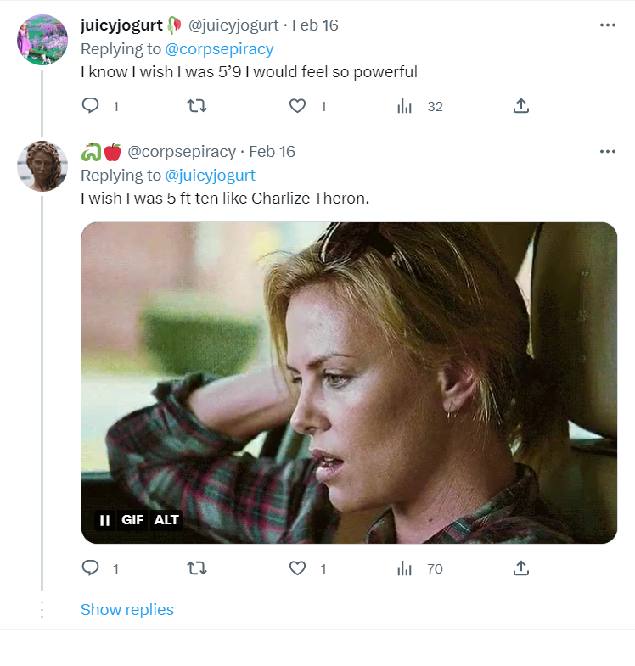This screenshot has width=635, height=666.
Task: Open the @corpsepiracy mention link
Action: point(219,49)
